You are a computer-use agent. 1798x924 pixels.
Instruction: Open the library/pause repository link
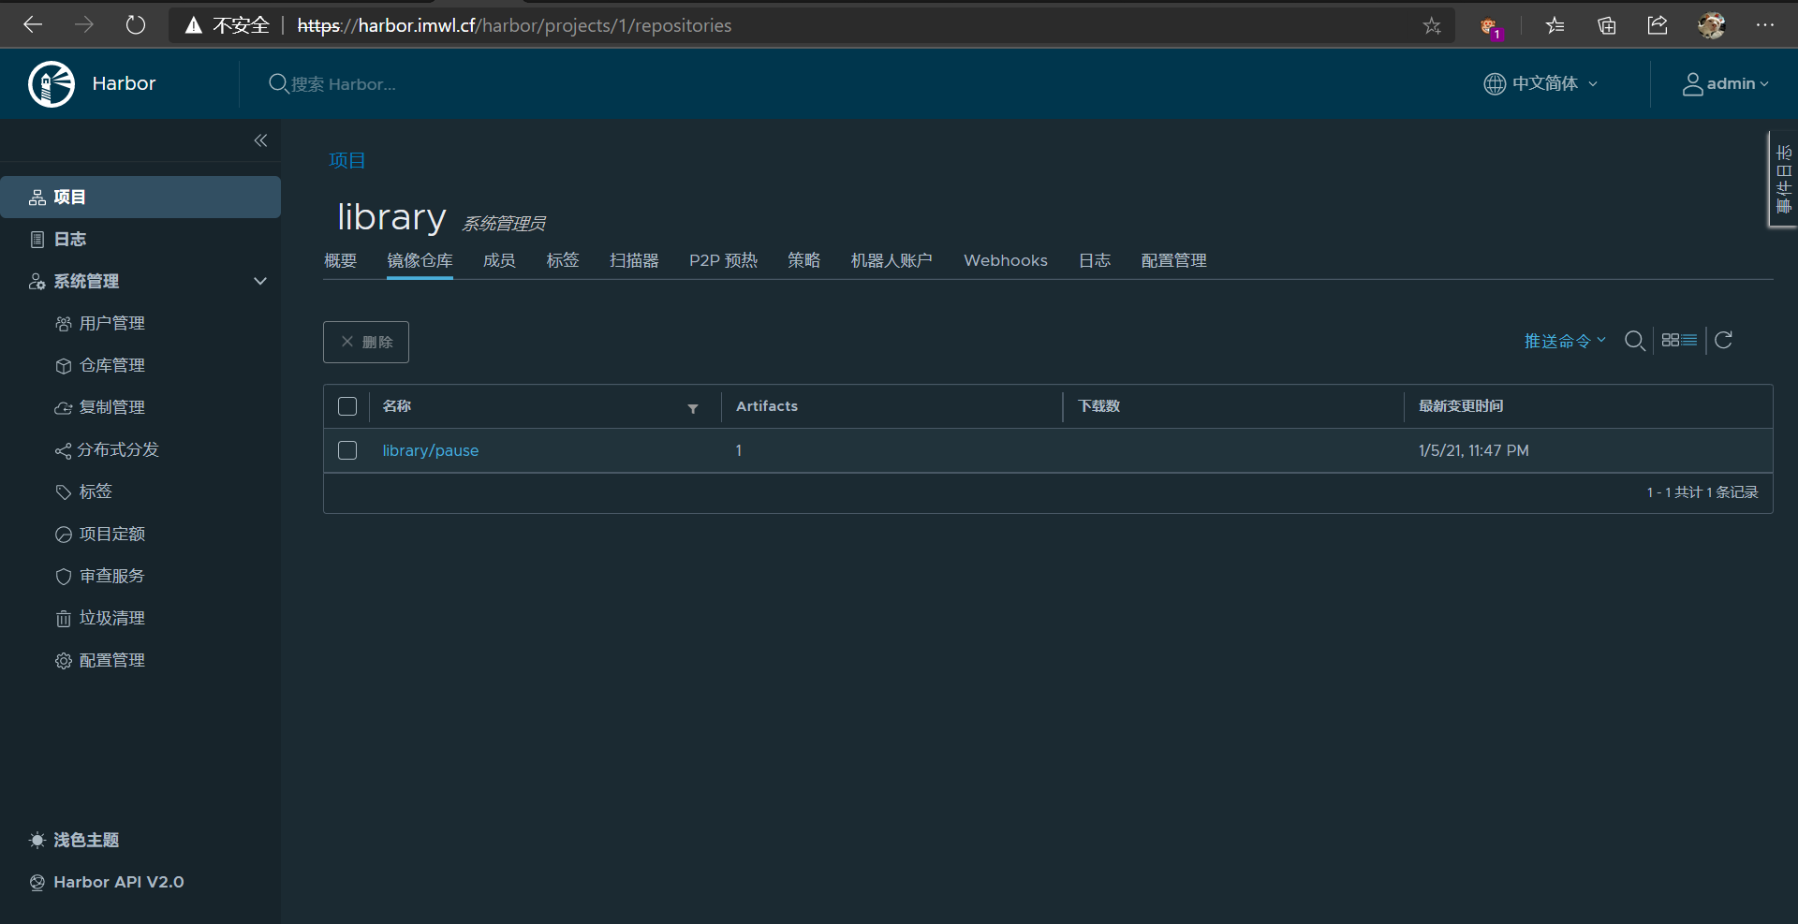click(430, 450)
